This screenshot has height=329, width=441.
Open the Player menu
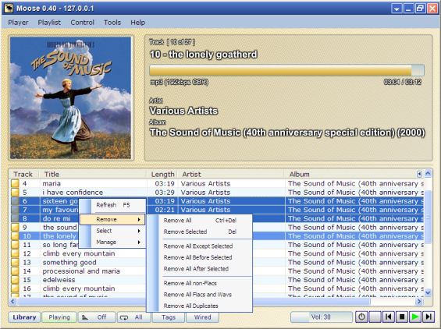point(18,23)
